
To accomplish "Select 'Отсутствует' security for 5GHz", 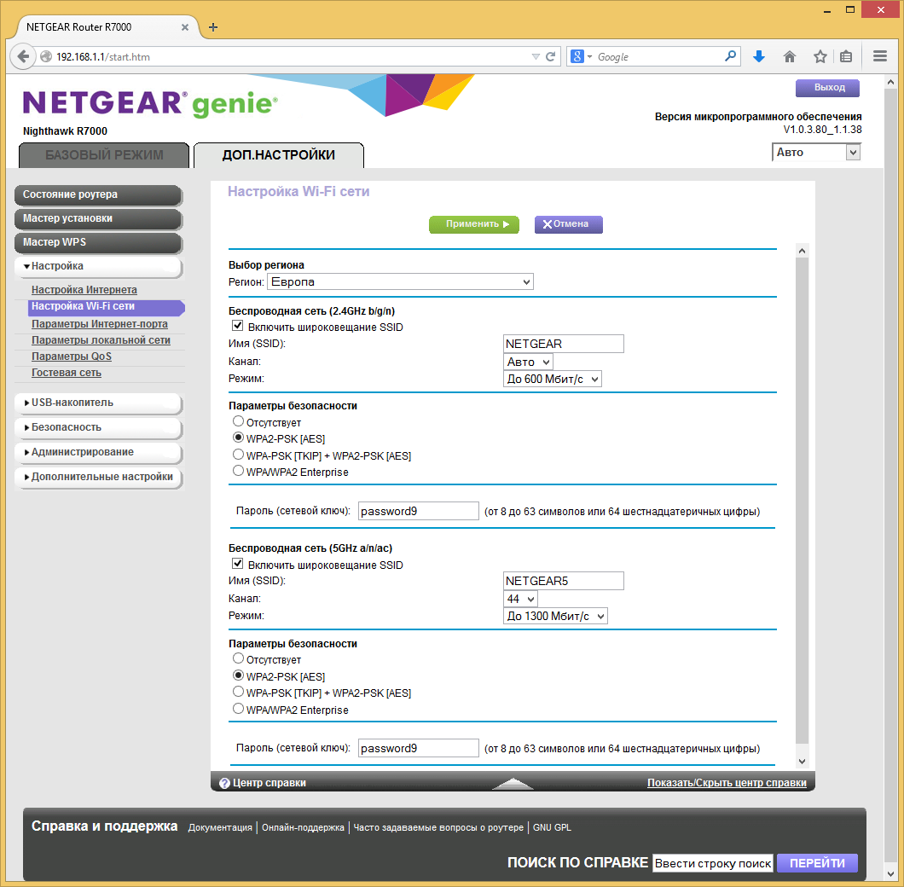I will 238,658.
